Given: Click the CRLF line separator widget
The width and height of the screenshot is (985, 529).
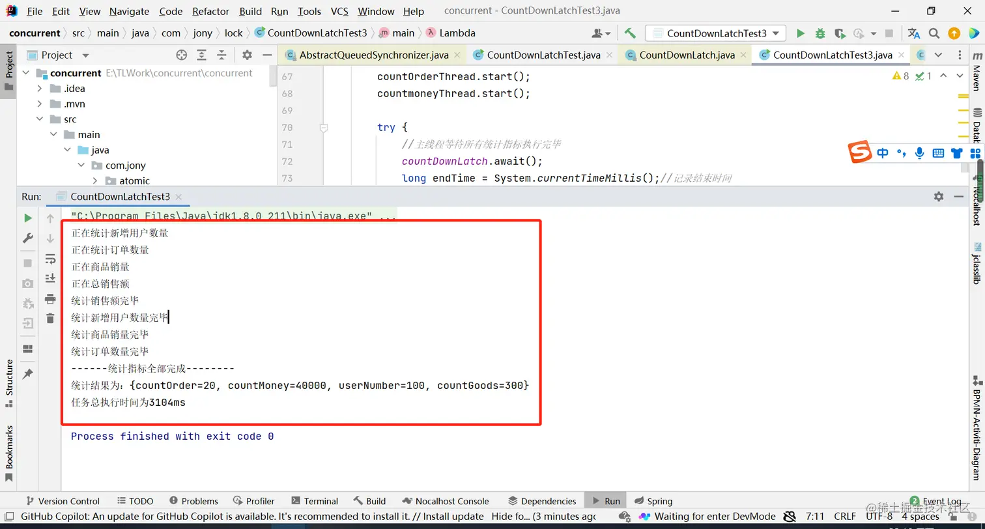Looking at the screenshot, I should (x=845, y=517).
